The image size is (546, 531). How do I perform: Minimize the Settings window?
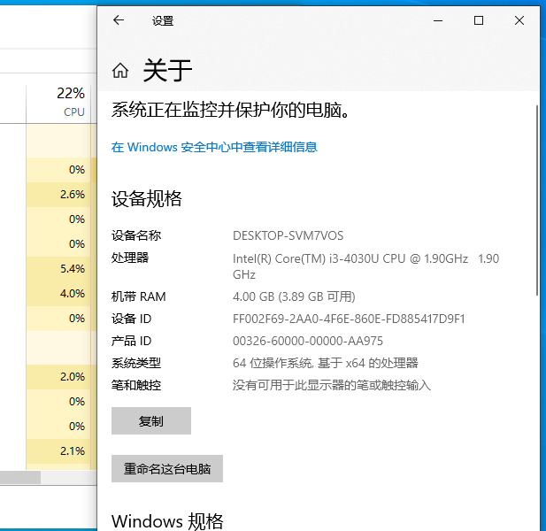pos(438,20)
